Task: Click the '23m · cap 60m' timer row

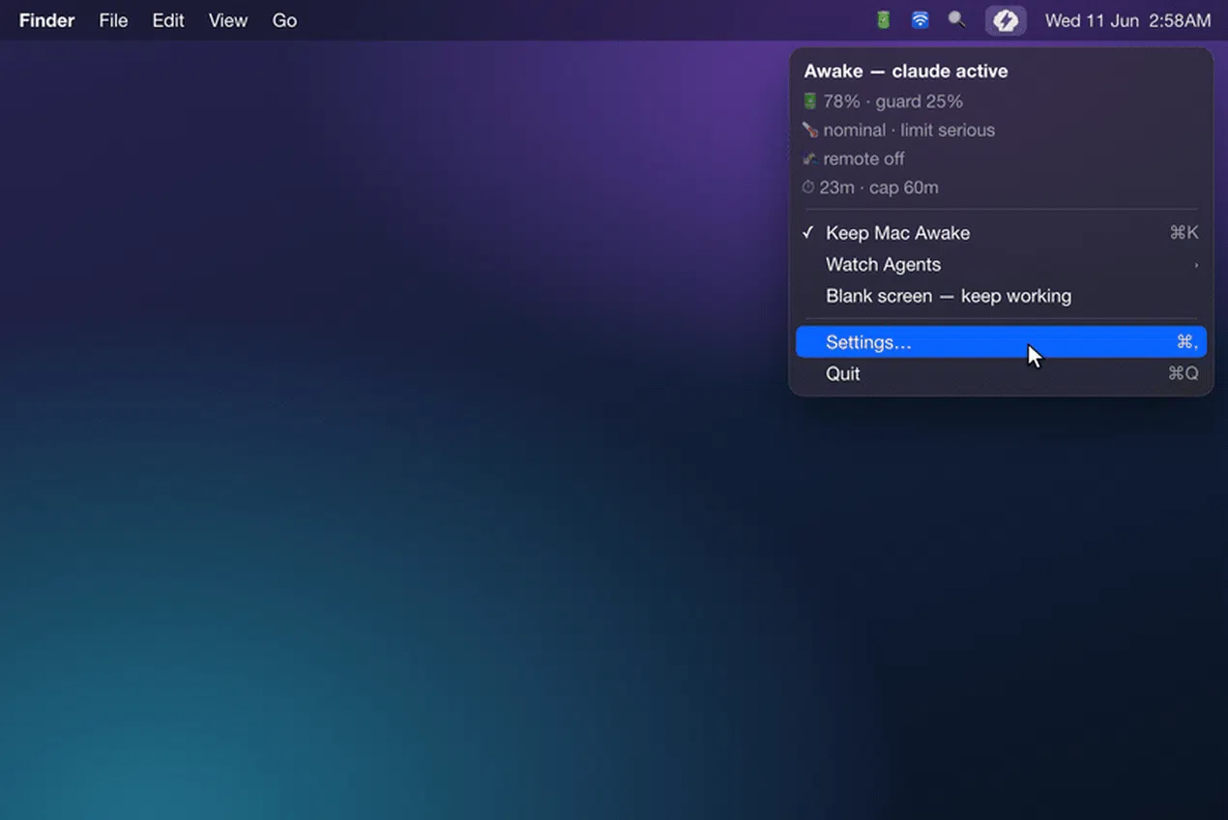Action: pos(870,188)
